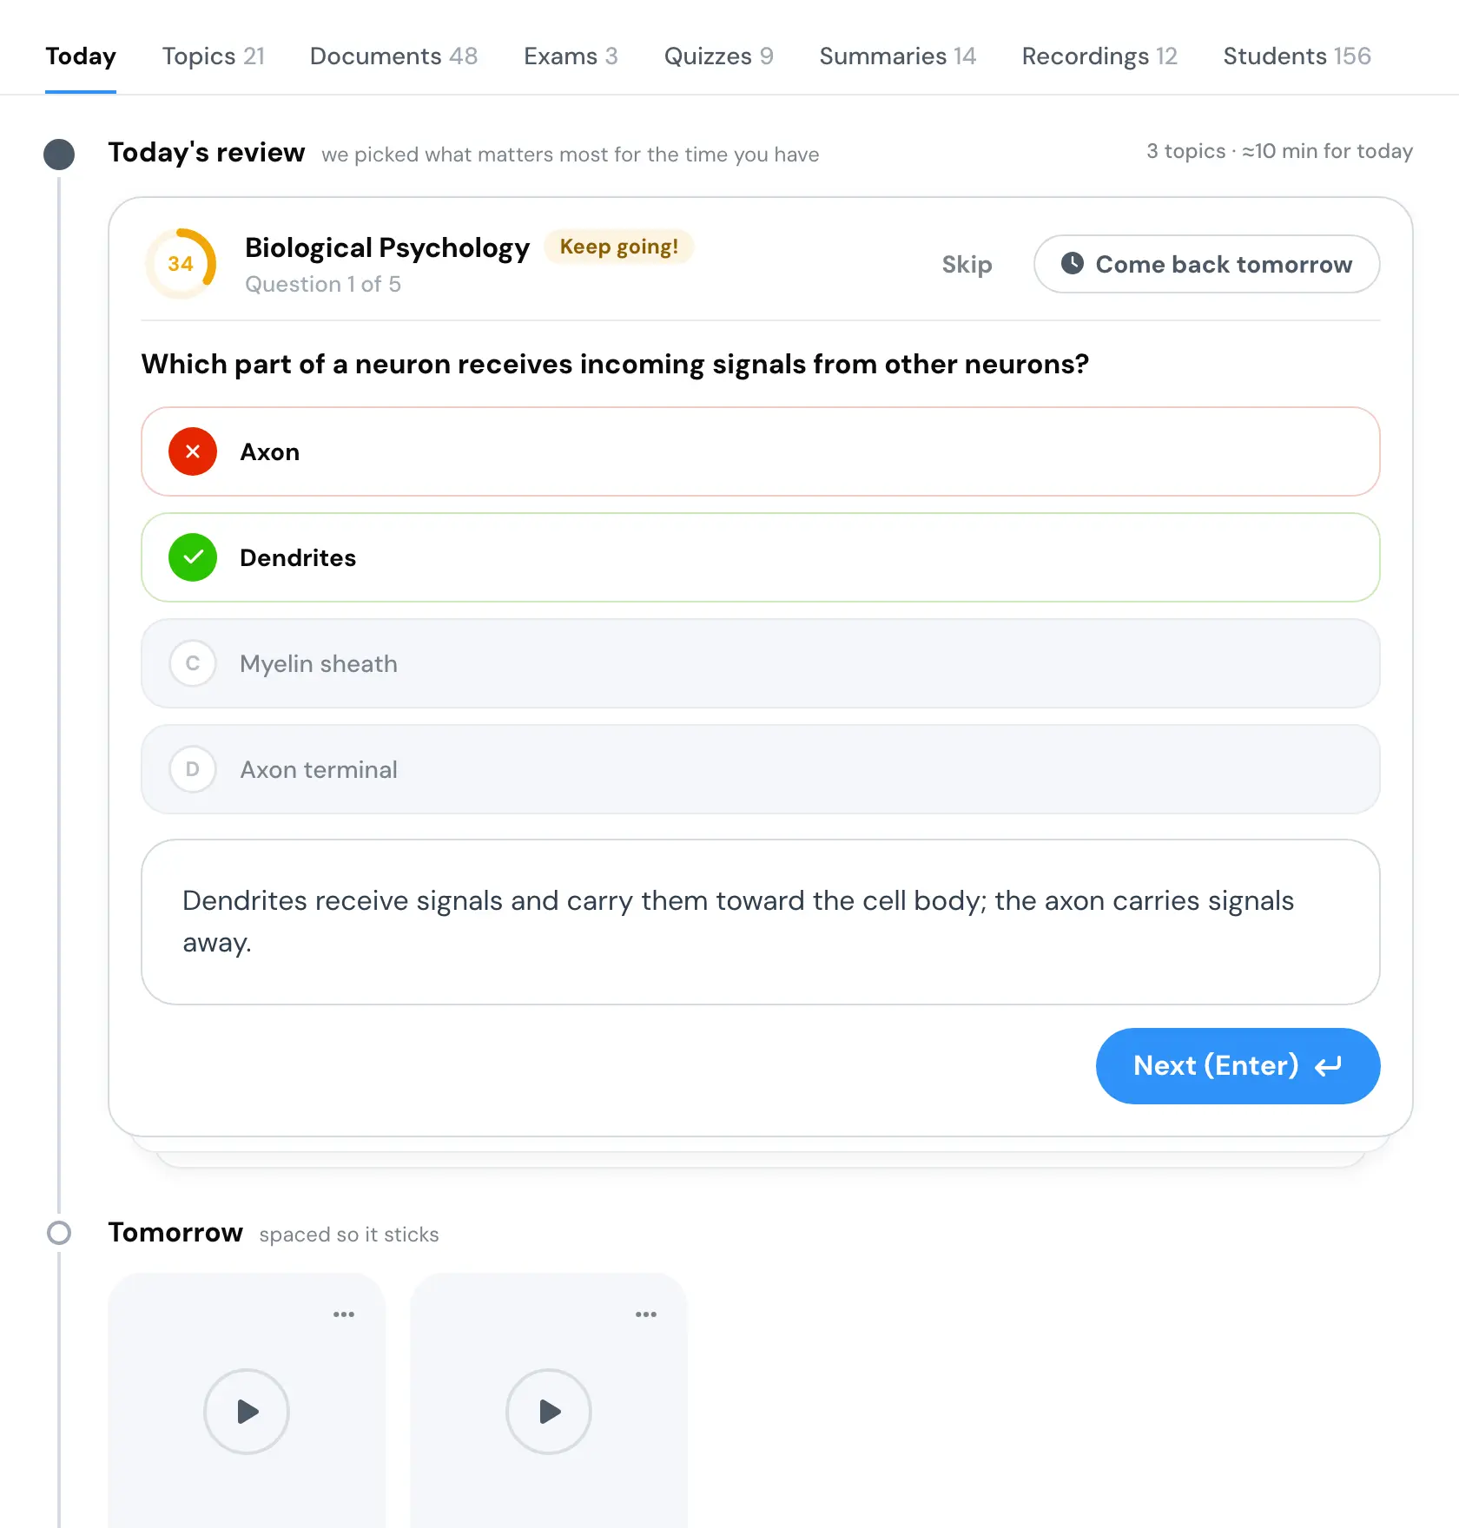Play the first Tomorrow card
Screen dimensions: 1459x1528
click(x=247, y=1412)
